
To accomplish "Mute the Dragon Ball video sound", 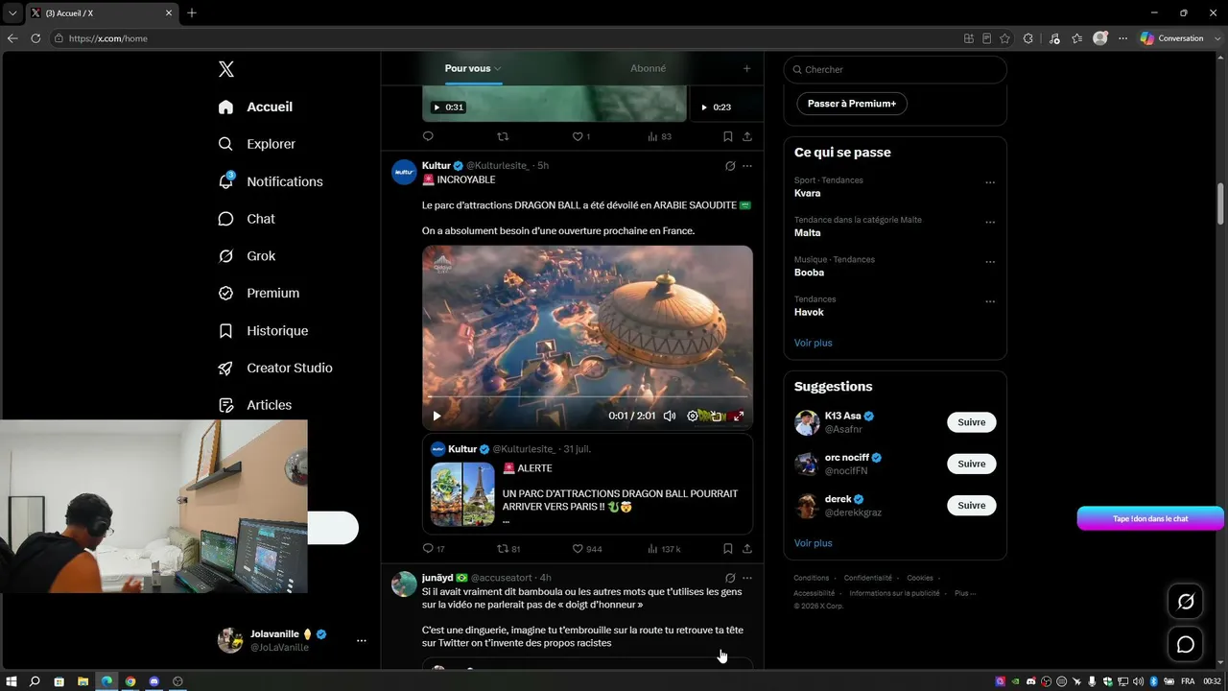I will tap(670, 416).
